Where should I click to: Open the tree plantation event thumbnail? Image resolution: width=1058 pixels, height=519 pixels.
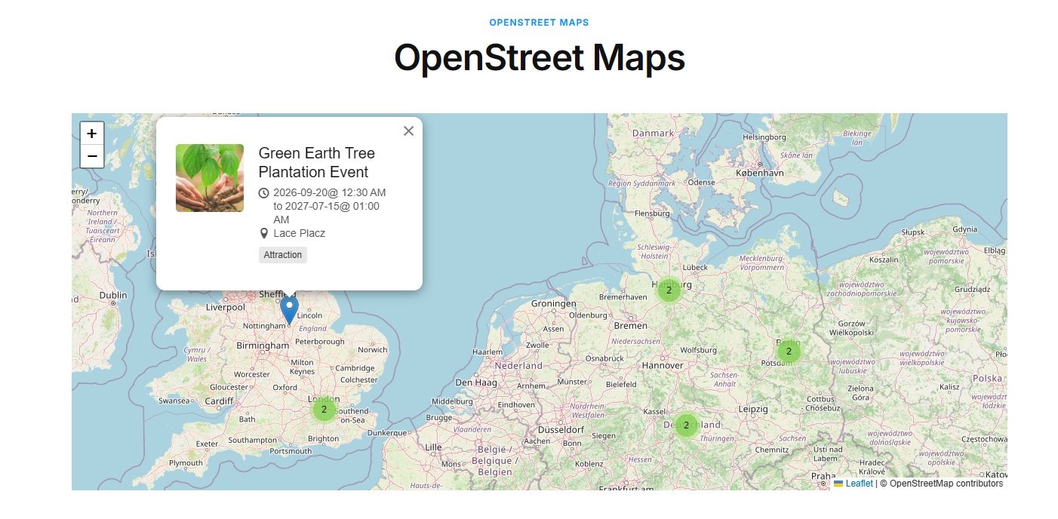(x=210, y=178)
